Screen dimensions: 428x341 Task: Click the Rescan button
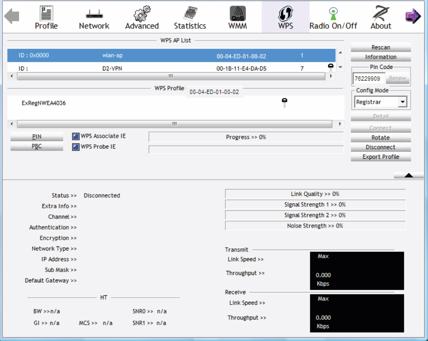381,47
